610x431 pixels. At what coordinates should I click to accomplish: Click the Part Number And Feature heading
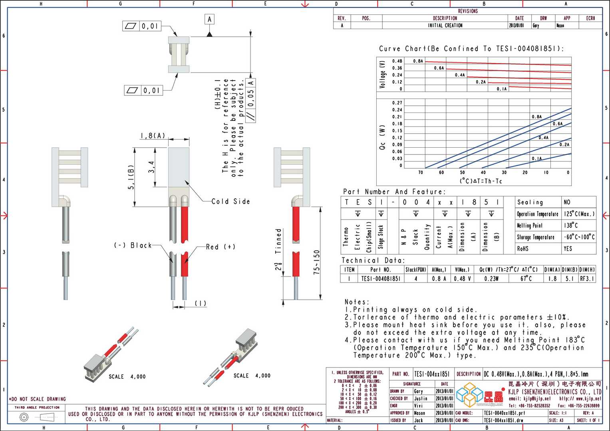(x=394, y=192)
